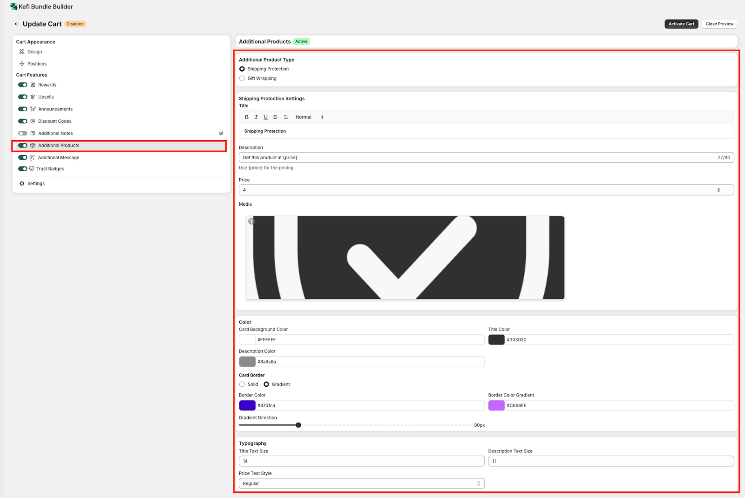Go to the Positions menu item

[x=37, y=64]
